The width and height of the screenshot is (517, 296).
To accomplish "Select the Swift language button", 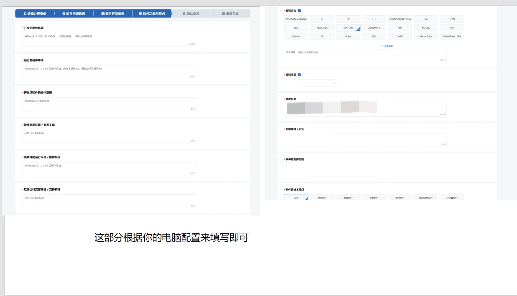I will (x=400, y=36).
